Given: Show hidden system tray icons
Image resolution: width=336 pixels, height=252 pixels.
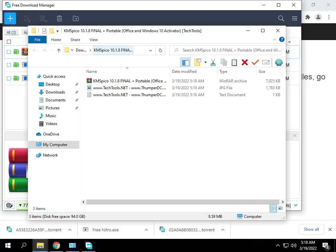Looking at the screenshot, I should pyautogui.click(x=278, y=245).
